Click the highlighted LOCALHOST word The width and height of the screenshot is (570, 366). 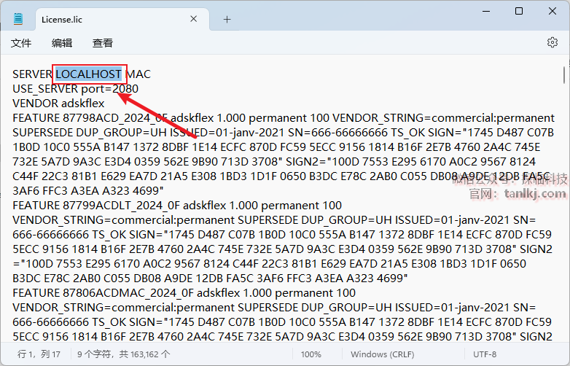(x=88, y=74)
